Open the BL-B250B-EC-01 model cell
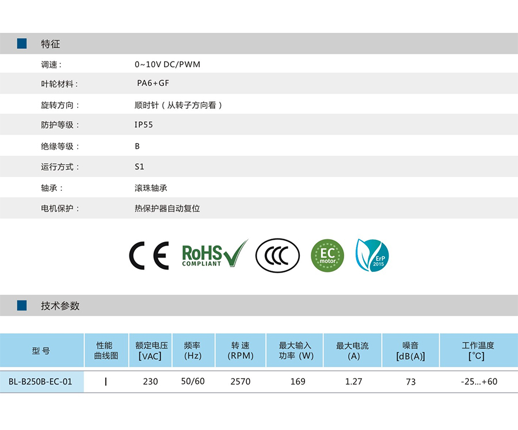This screenshot has width=518, height=430. pos(40,382)
